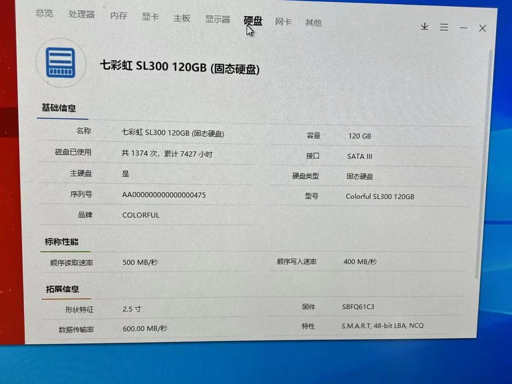512x384 pixels.
Task: View the 其他 other devices tab
Action: [x=313, y=22]
